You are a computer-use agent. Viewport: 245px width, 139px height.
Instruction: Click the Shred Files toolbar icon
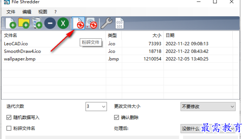[x=78, y=23]
